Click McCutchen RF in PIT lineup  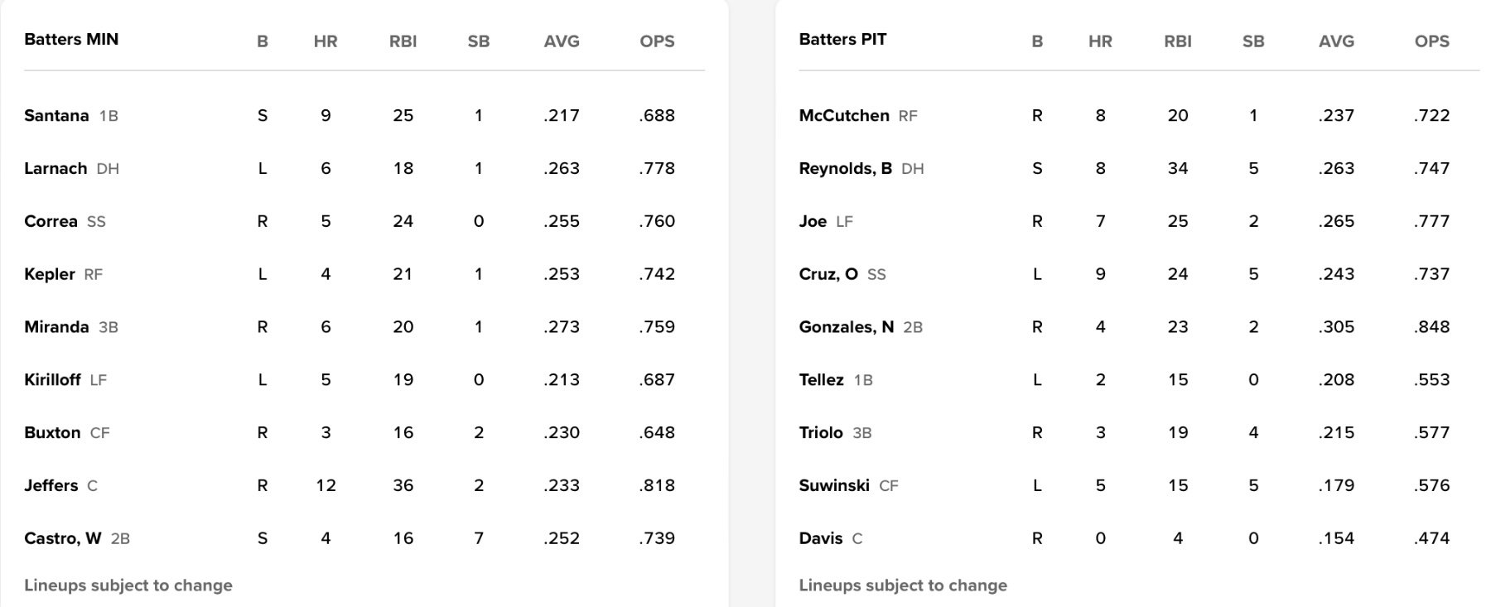coord(843,116)
